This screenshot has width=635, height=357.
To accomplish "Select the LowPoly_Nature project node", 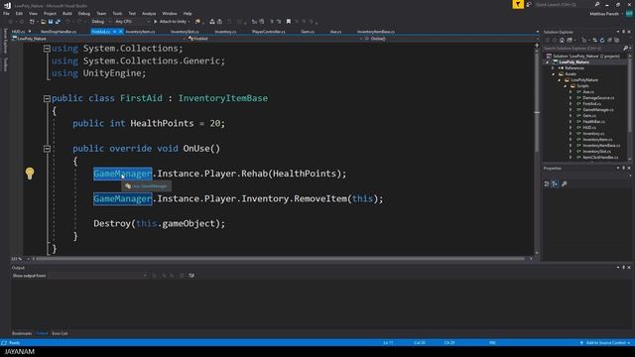I will pyautogui.click(x=573, y=61).
